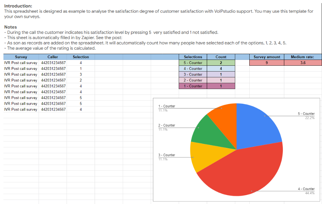The height and width of the screenshot is (204, 322).
Task: Select the Caller column header
Action: tap(52, 57)
